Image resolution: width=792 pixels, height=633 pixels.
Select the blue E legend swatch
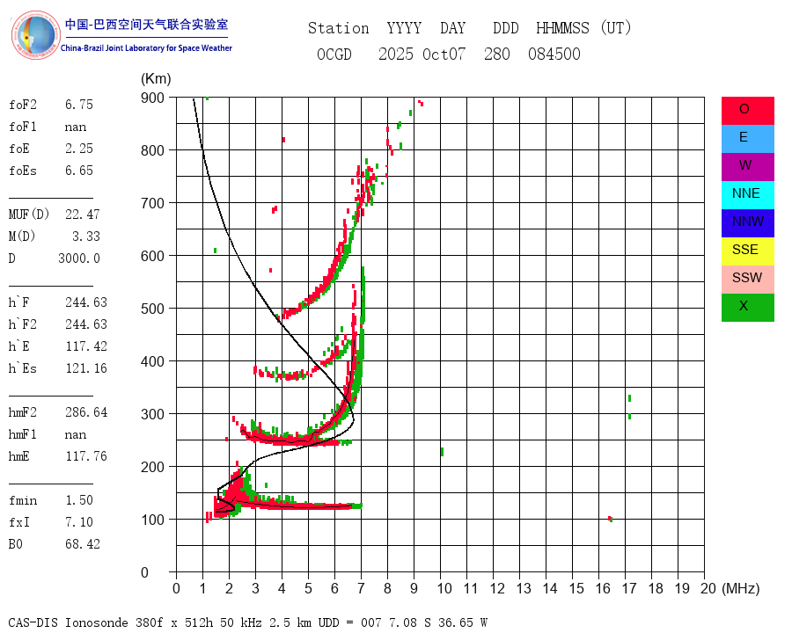747,139
